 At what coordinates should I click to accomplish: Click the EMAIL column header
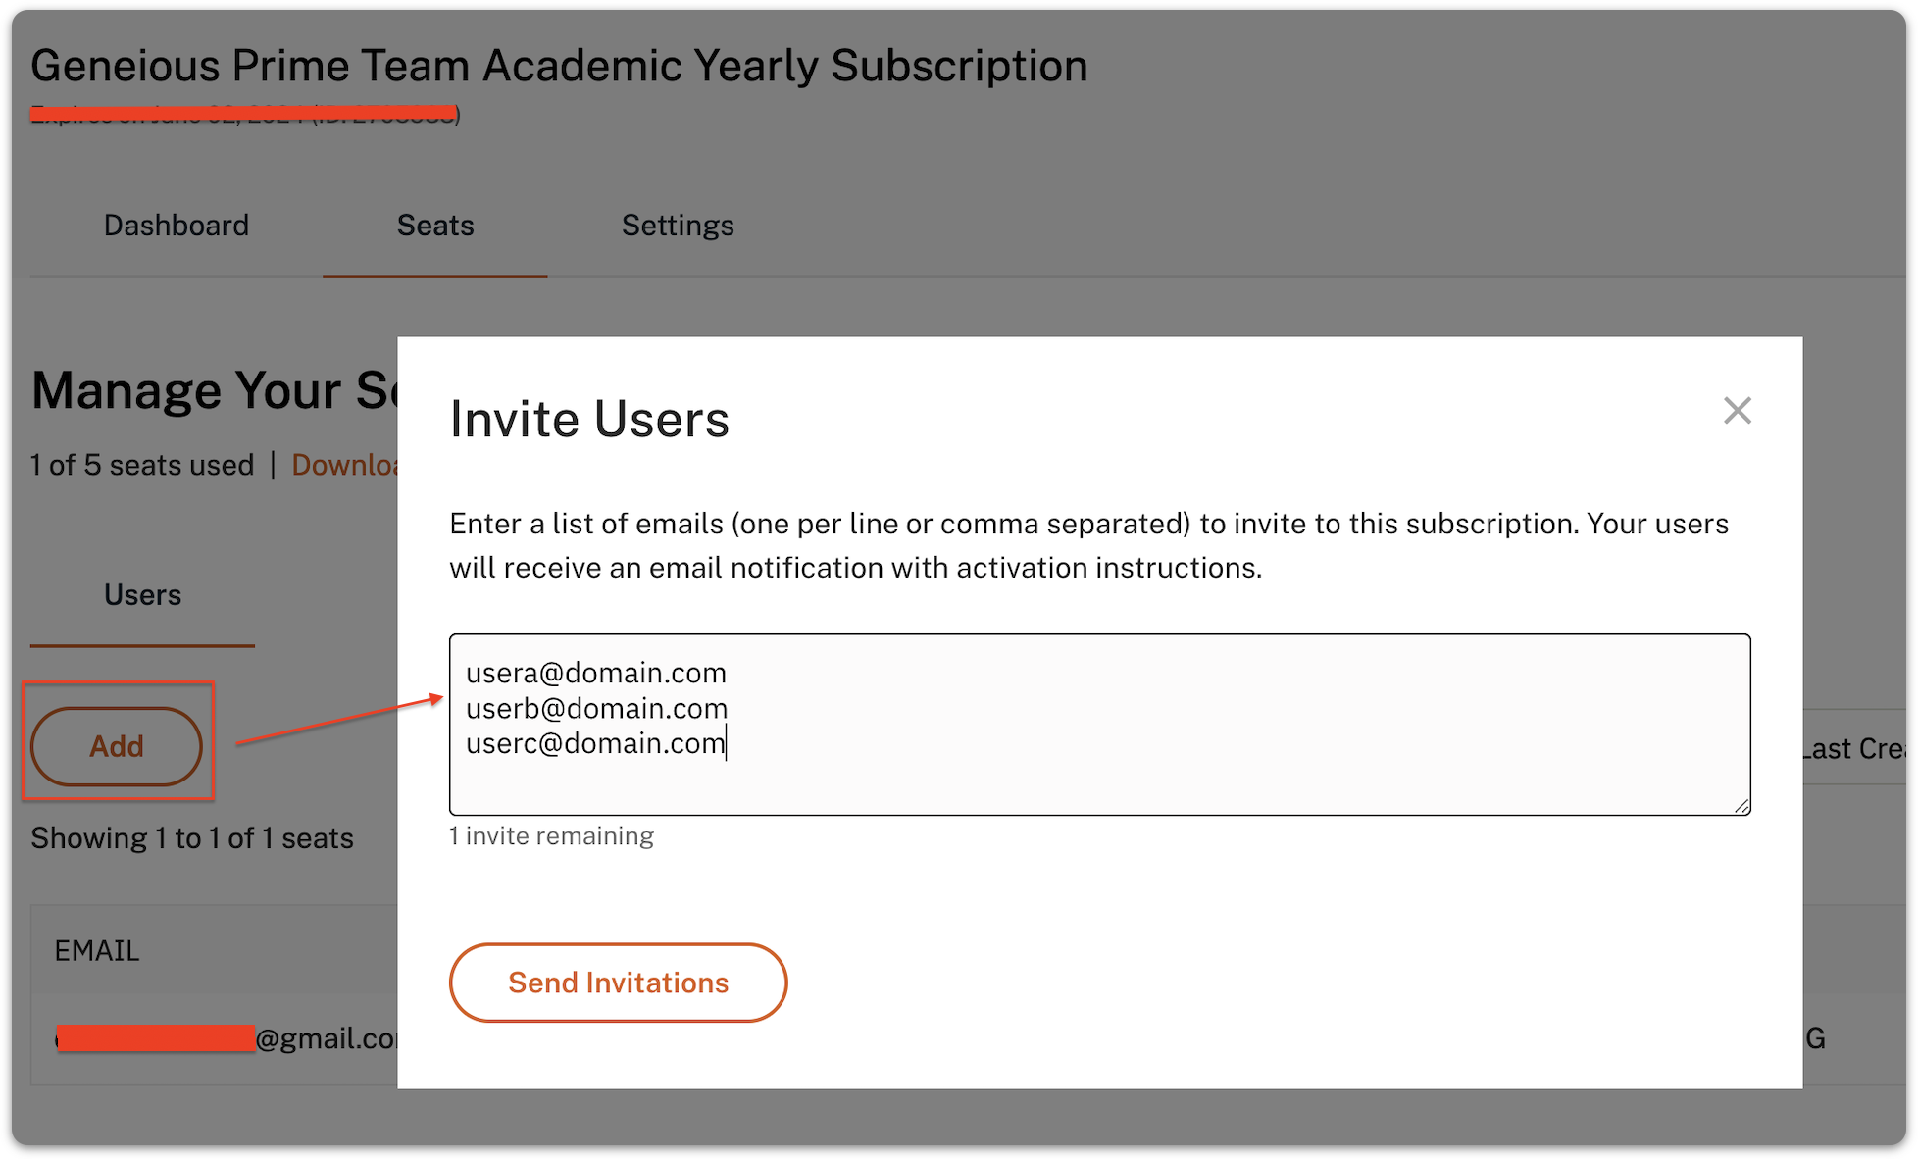pos(97,950)
